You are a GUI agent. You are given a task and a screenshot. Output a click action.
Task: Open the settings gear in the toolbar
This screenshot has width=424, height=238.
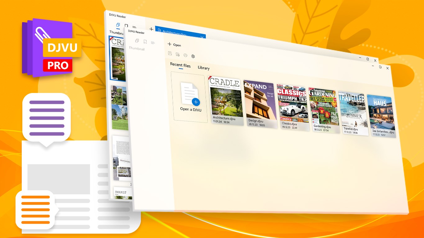193,56
